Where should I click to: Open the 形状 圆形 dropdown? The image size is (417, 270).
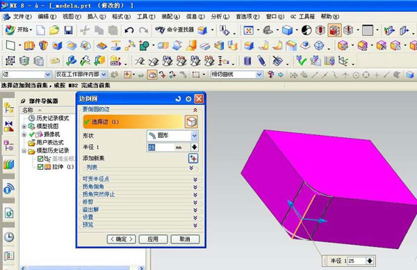[x=172, y=136]
